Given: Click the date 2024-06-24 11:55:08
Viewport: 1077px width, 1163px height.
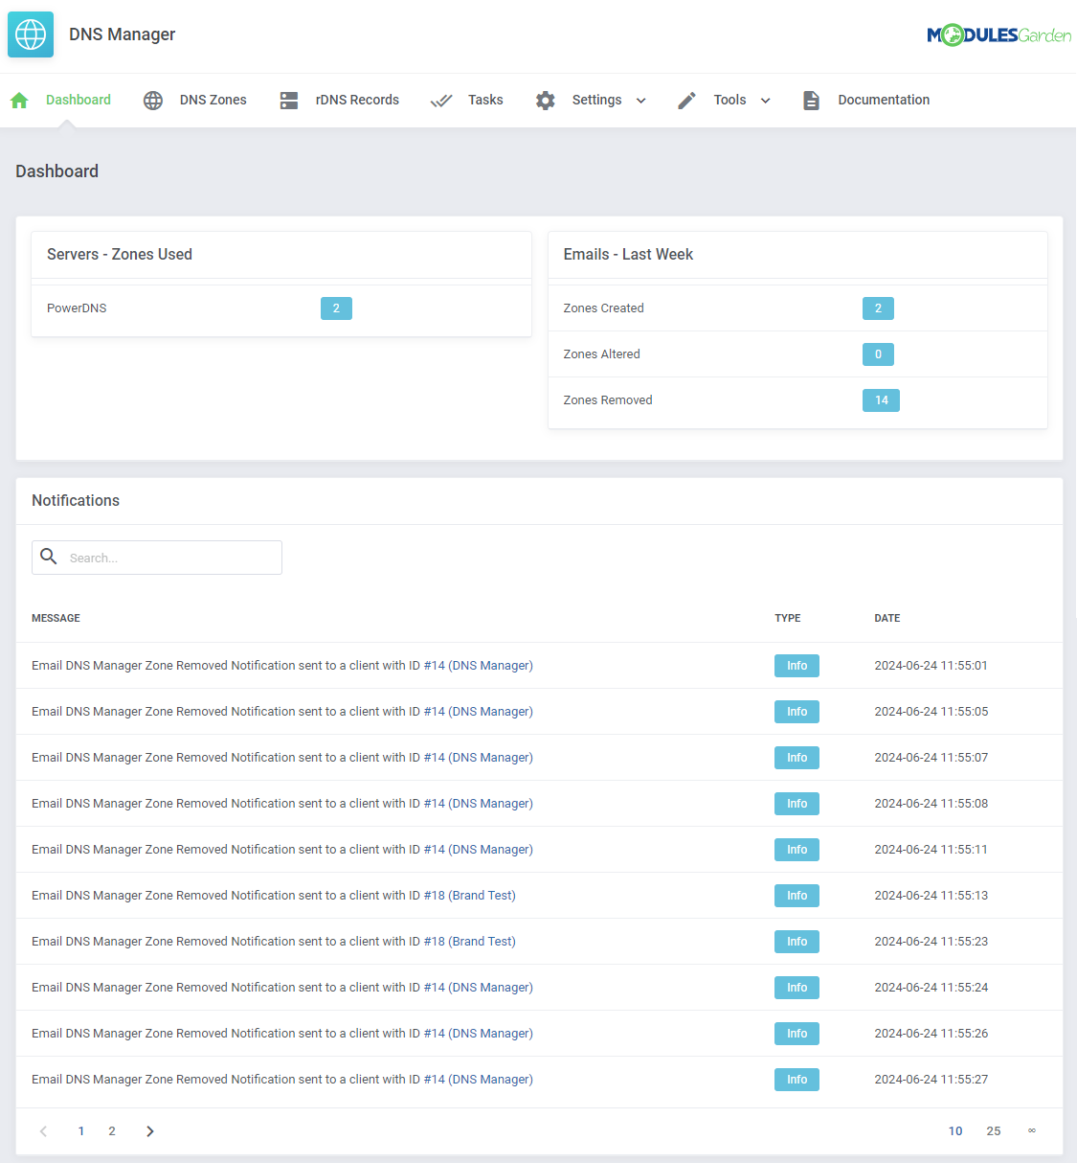Looking at the screenshot, I should point(931,804).
